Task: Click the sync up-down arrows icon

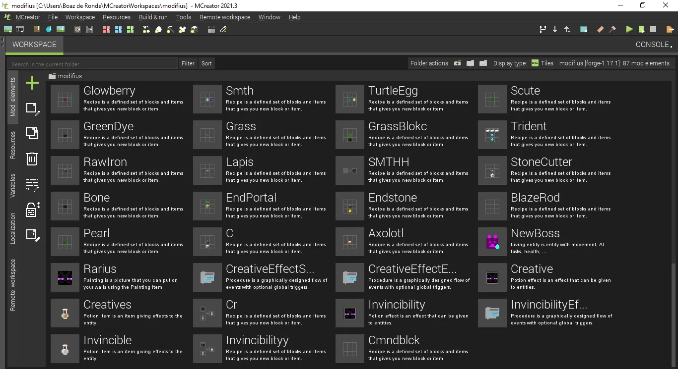Action: coord(567,29)
